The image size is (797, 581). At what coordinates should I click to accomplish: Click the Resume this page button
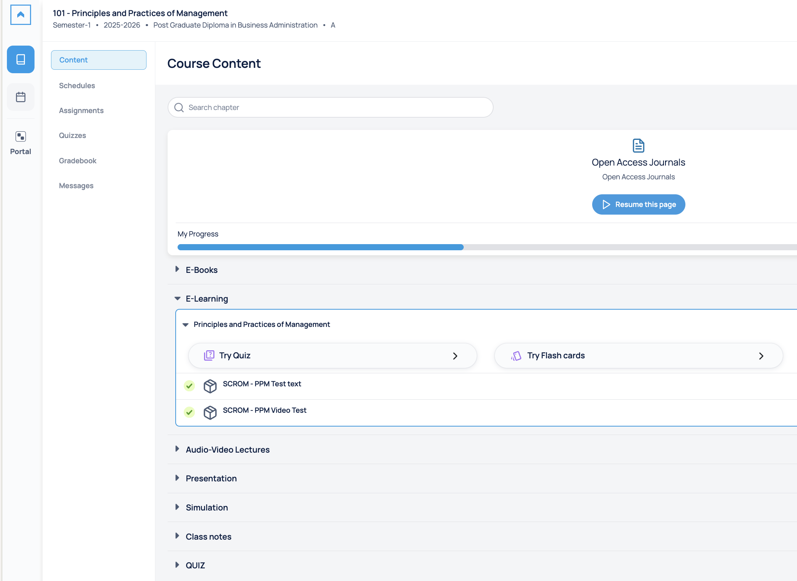638,204
